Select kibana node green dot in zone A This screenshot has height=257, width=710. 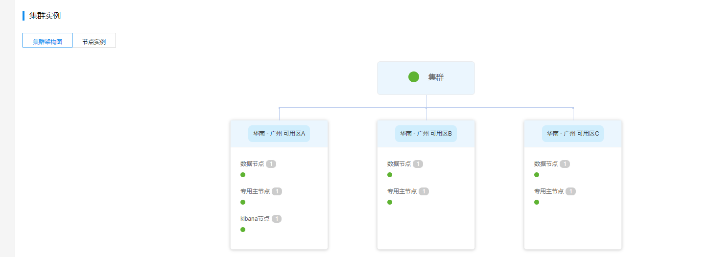(x=243, y=230)
